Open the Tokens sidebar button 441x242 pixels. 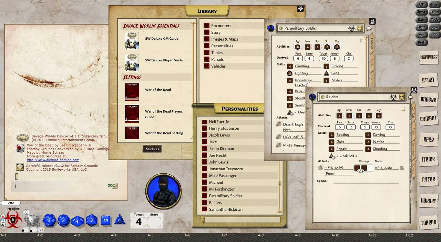(x=429, y=223)
